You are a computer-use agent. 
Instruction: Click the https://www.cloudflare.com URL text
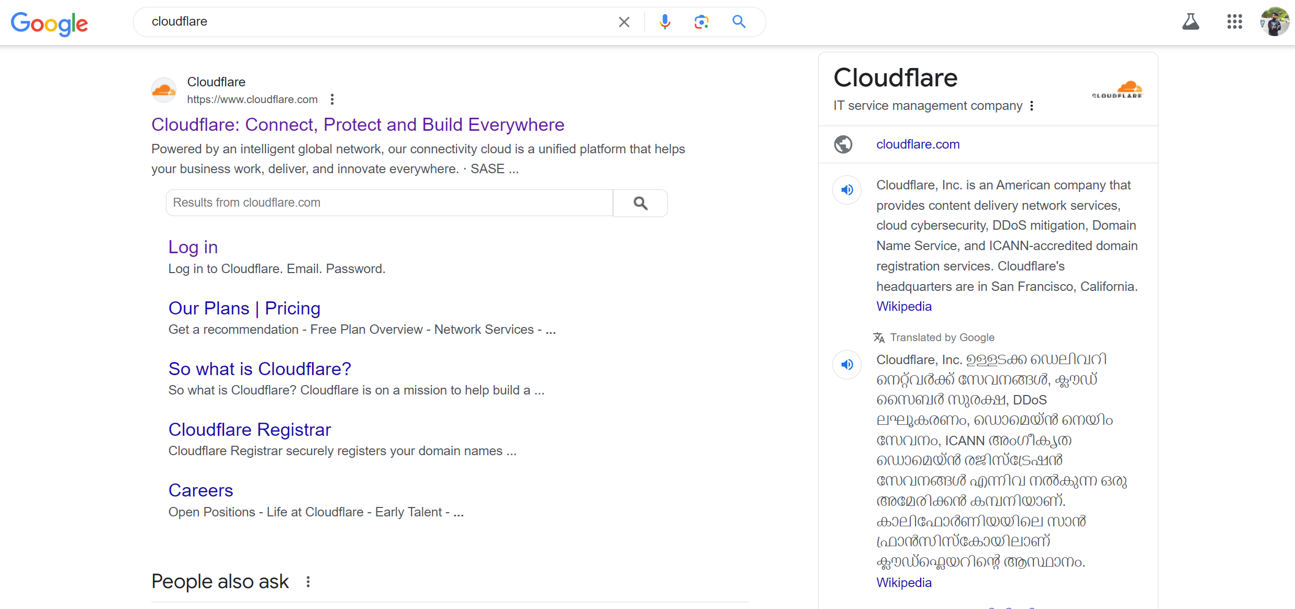(252, 99)
